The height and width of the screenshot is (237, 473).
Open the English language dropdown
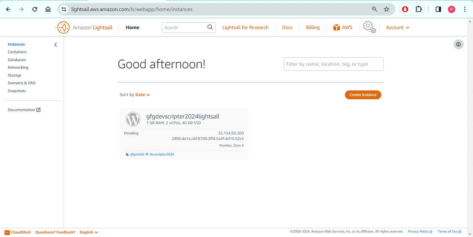pos(89,232)
